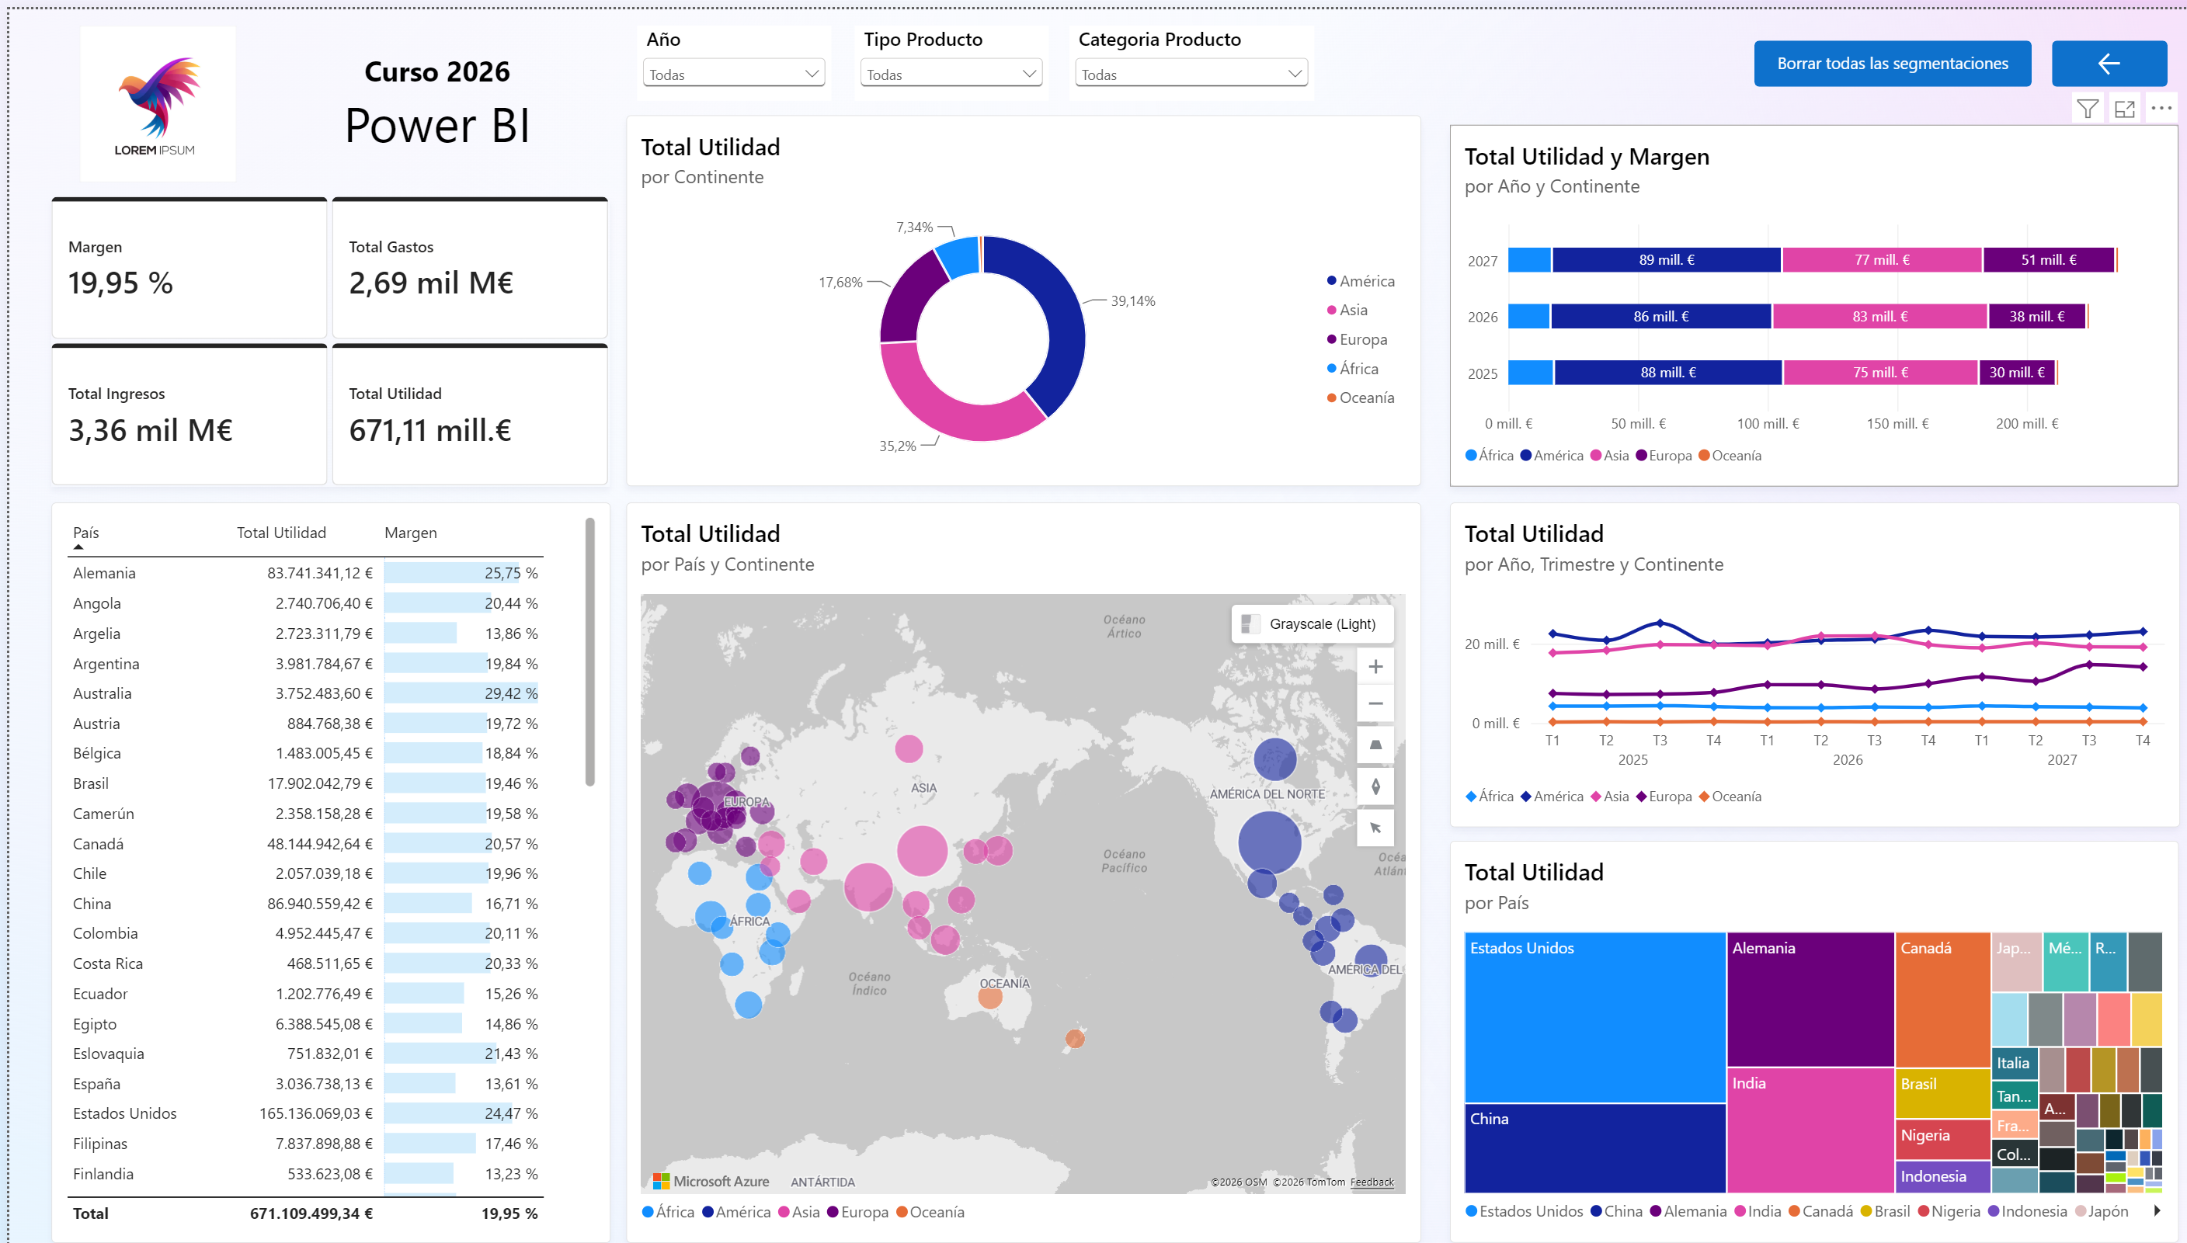Screen dimensions: 2187x1243
Task: Select Europa in the donut chart legend
Action: pos(1357,339)
